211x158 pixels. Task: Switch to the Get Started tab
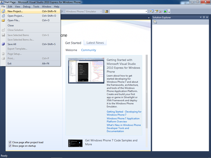coord(73,43)
